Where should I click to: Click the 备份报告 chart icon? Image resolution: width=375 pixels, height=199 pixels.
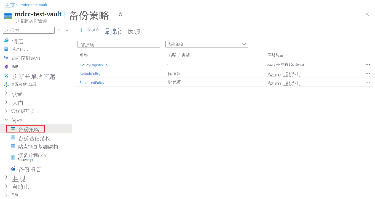pyautogui.click(x=13, y=169)
